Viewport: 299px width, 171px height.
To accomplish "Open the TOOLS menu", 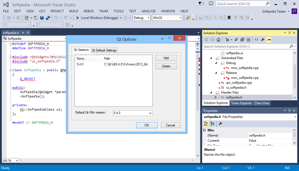I will (x=118, y=11).
